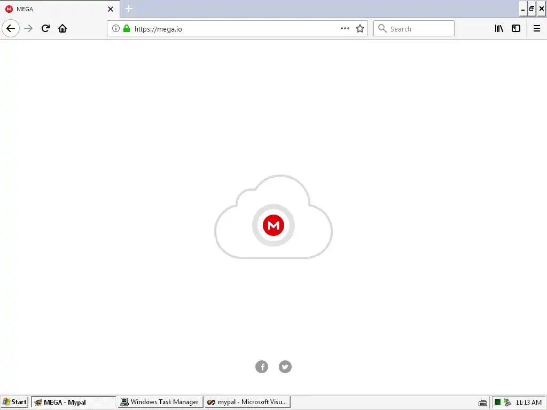Switch to the mypal - Microsoft Visual taskbar button
547x410 pixels.
(248, 402)
